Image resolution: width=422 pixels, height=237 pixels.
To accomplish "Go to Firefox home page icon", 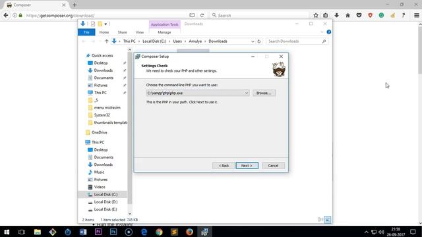I will (x=347, y=15).
